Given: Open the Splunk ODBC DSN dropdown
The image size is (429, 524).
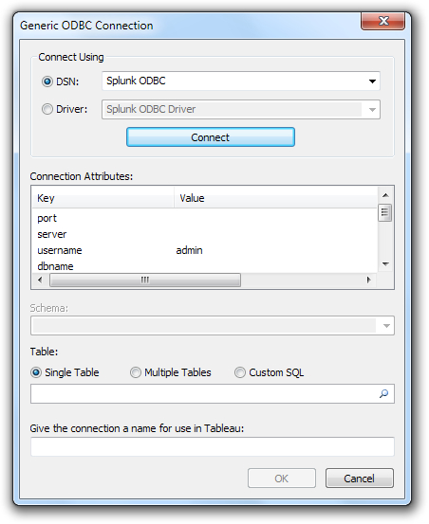Looking at the screenshot, I should (241, 81).
